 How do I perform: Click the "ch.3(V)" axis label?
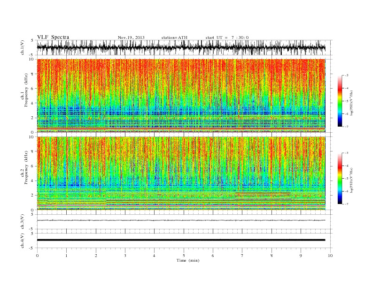click(23, 222)
